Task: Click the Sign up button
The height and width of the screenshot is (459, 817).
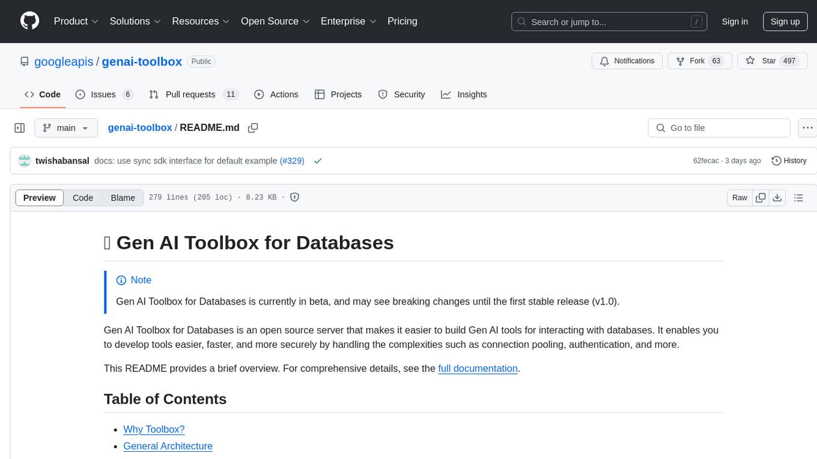Action: [x=785, y=22]
